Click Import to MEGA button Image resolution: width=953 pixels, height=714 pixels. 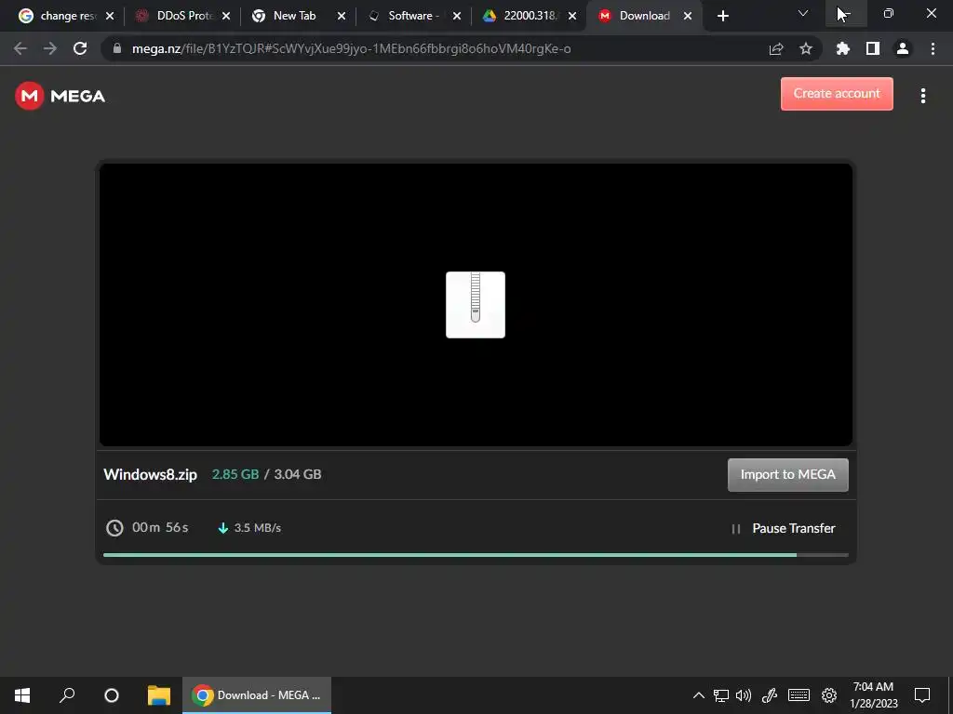coord(787,475)
